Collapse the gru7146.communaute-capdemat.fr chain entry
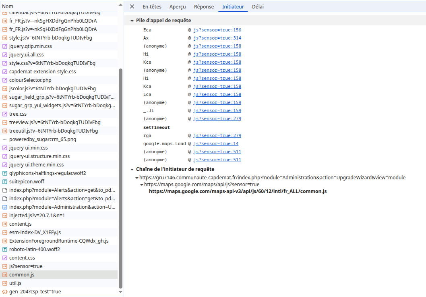Image resolution: width=426 pixels, height=297 pixels. tap(137, 178)
